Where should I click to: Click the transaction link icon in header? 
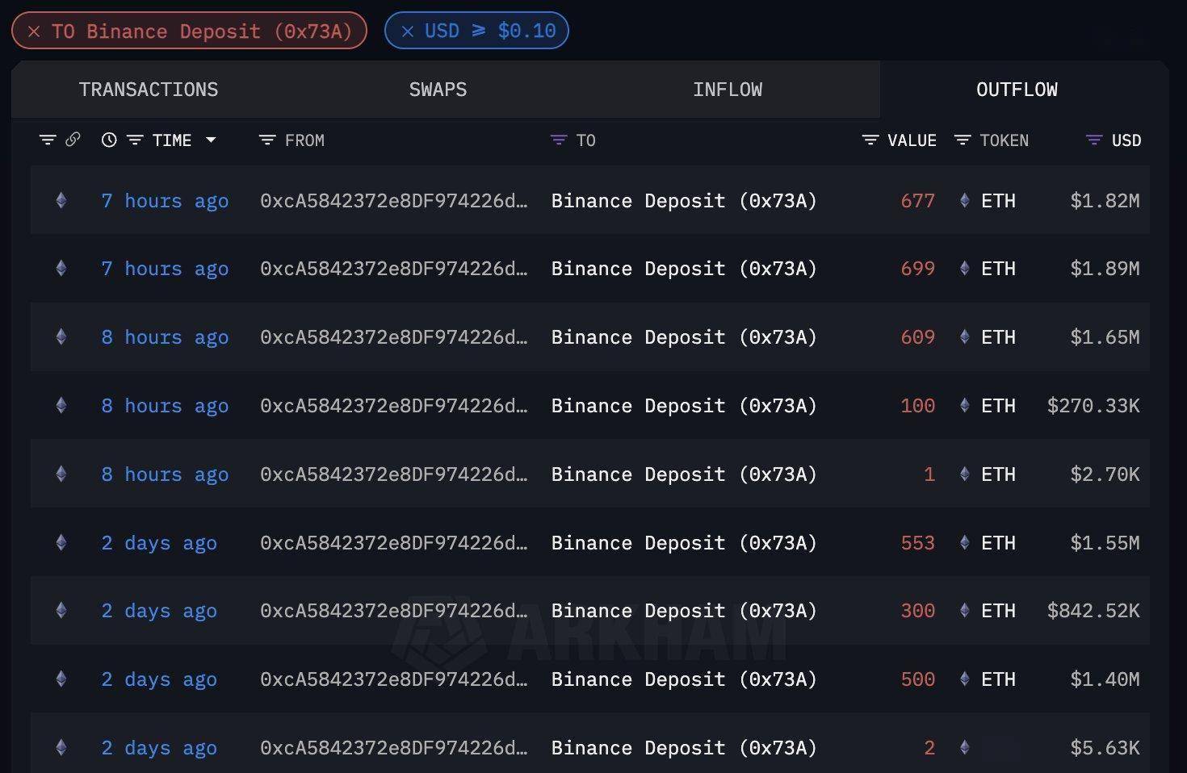tap(73, 140)
